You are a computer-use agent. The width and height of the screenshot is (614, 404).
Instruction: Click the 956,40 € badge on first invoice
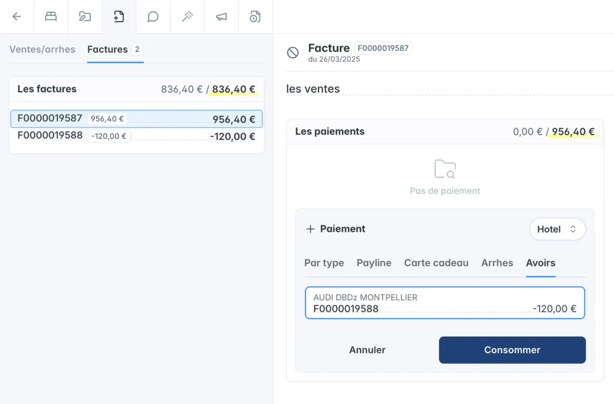point(107,119)
